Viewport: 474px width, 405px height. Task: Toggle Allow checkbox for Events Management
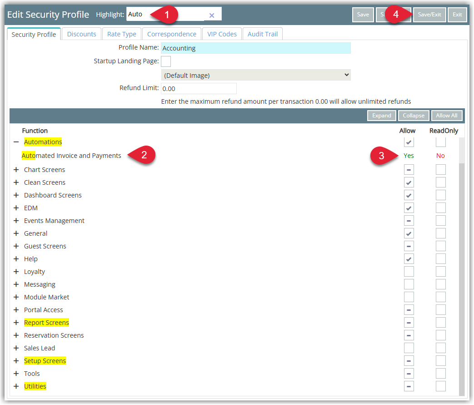(x=409, y=221)
